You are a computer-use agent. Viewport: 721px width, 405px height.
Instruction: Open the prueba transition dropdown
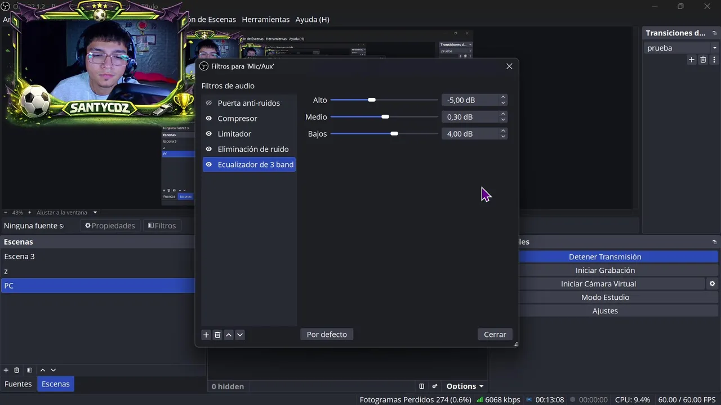681,48
